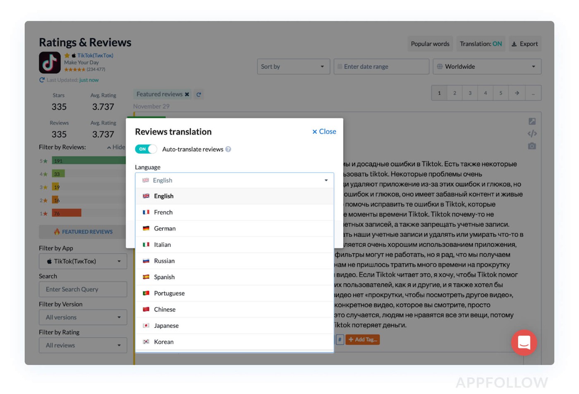Open the embed code icon
Image resolution: width=579 pixels, height=394 pixels.
click(x=532, y=134)
